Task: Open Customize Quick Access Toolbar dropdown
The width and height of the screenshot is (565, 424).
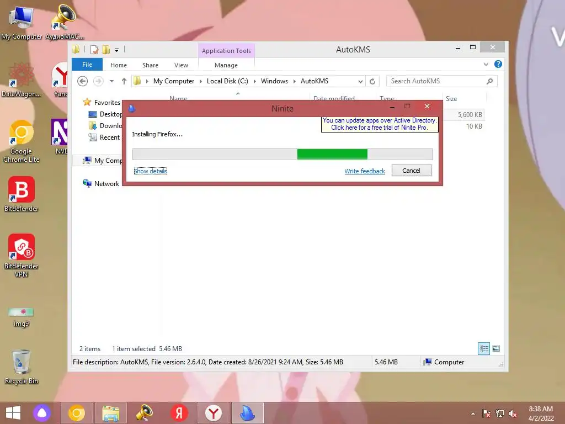Action: (117, 50)
